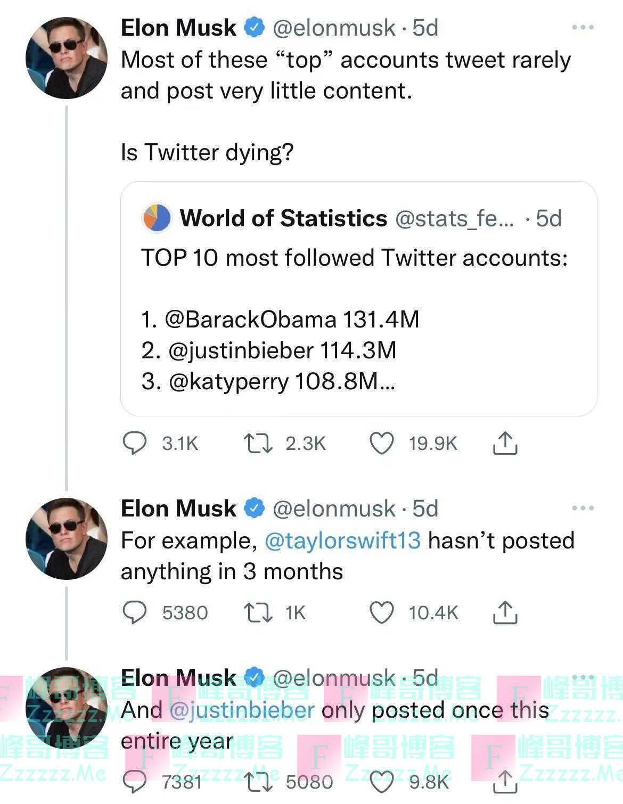Retweet the 'Is Twitter dying?' tweet
The width and height of the screenshot is (623, 804).
[258, 444]
